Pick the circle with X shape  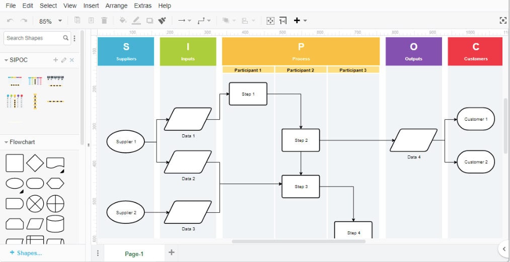[35, 204]
